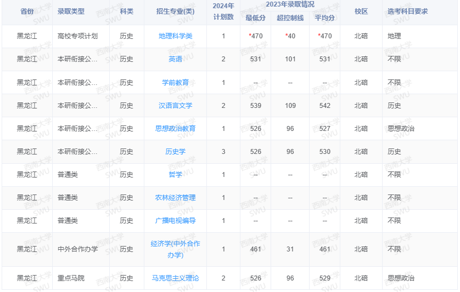
Task: Open the 英语 major link
Action: point(175,59)
